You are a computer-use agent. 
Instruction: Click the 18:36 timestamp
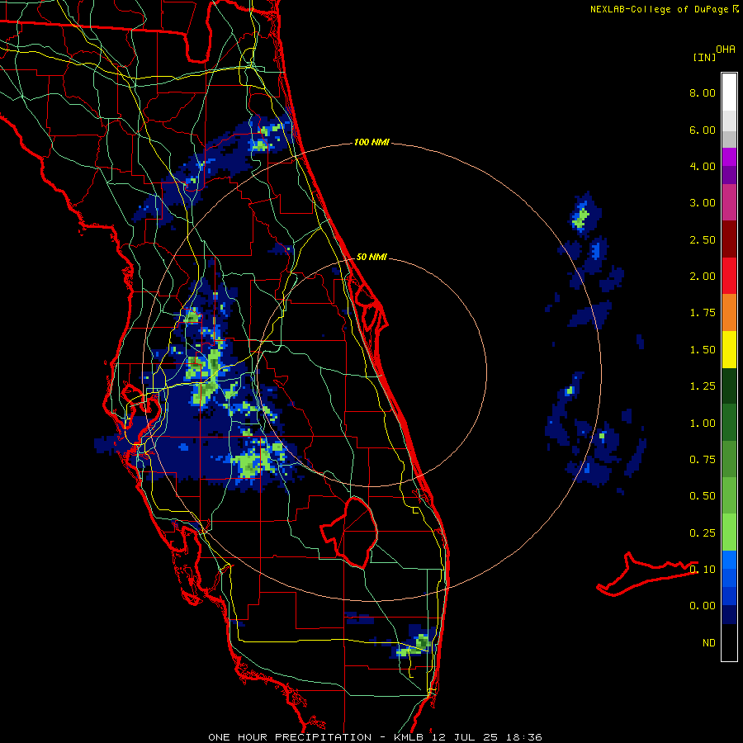point(523,737)
